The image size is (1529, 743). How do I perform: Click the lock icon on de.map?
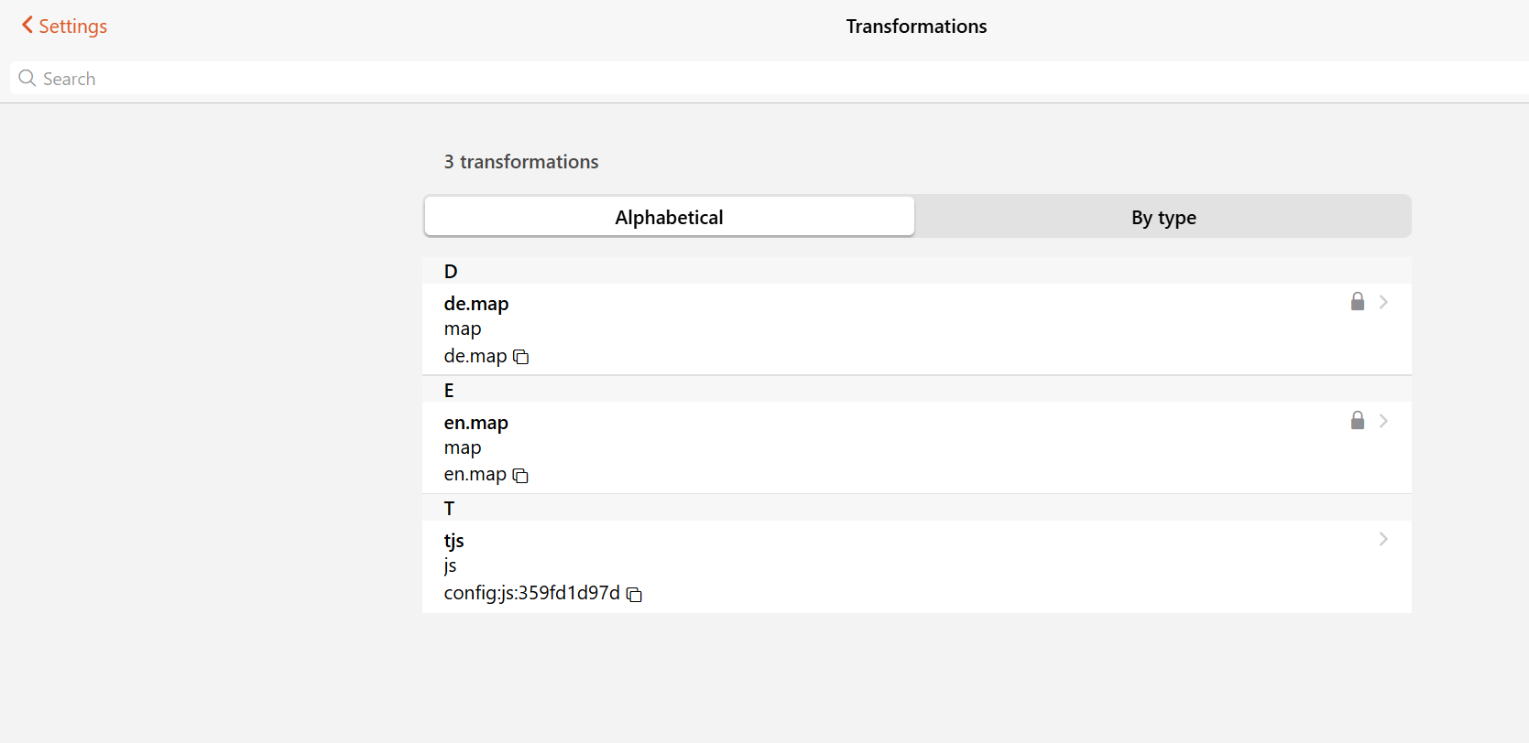pyautogui.click(x=1358, y=302)
